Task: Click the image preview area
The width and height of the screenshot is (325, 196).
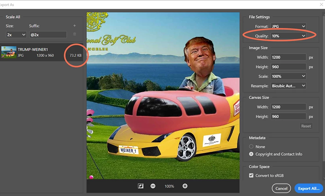Action: pyautogui.click(x=163, y=95)
